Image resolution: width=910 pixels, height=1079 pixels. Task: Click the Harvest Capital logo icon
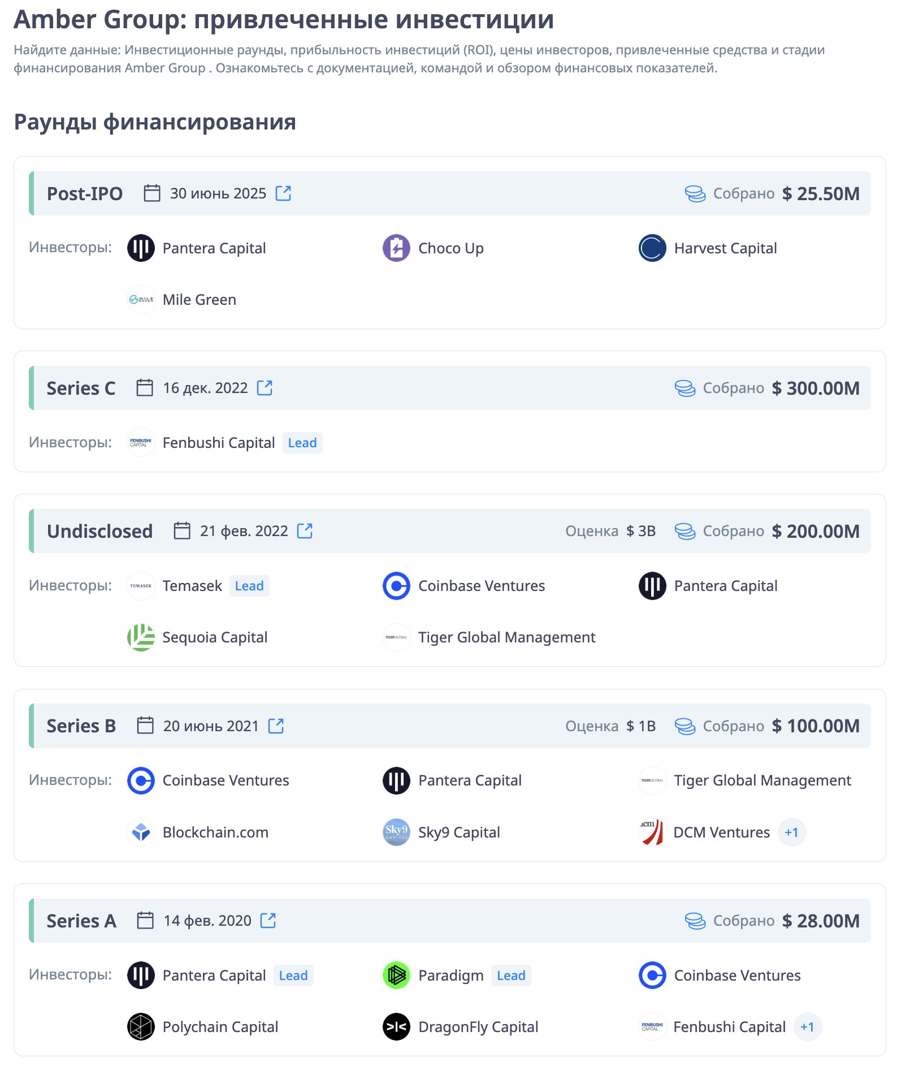(652, 248)
